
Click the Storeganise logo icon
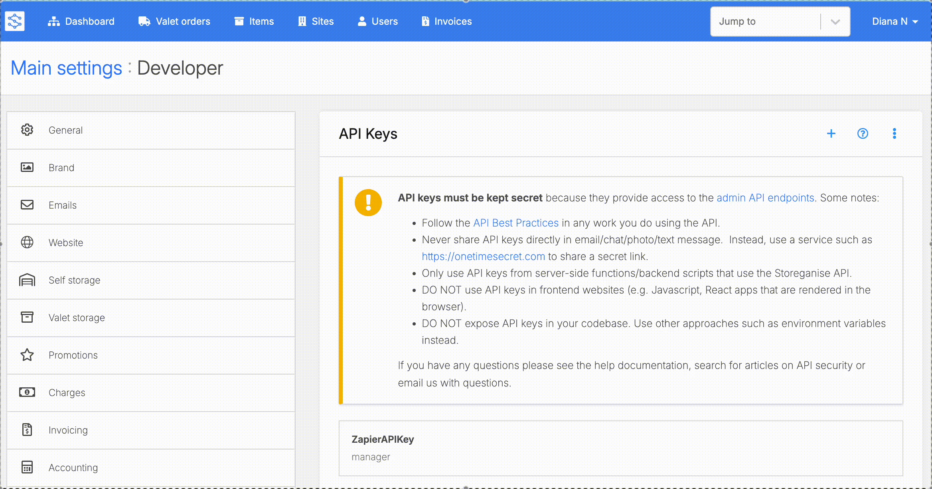click(x=15, y=21)
